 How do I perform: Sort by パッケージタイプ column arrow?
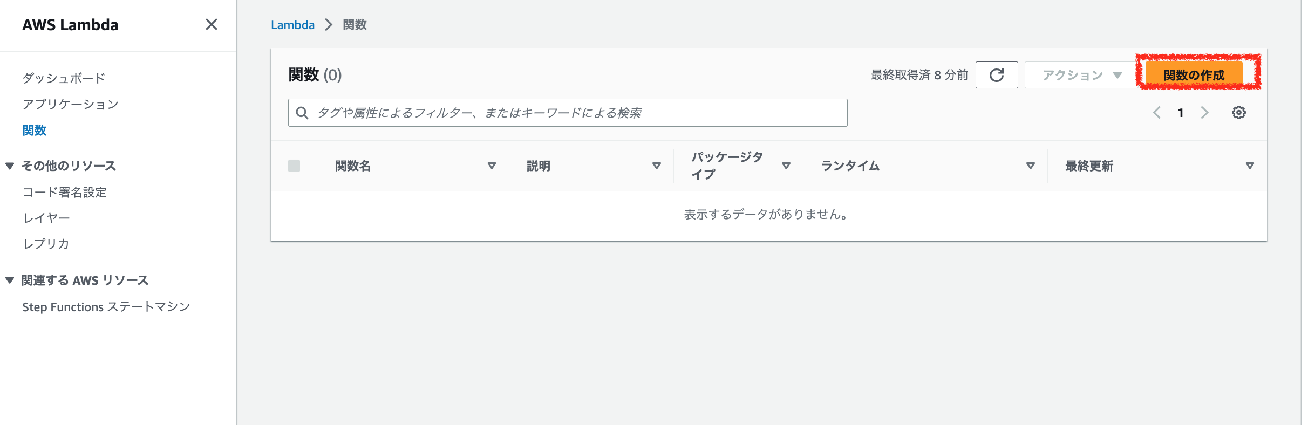[x=787, y=166]
